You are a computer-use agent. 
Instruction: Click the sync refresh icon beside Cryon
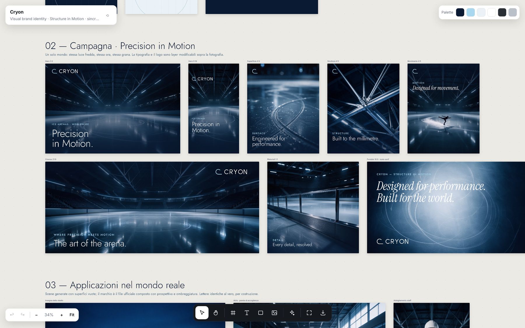pyautogui.click(x=108, y=15)
